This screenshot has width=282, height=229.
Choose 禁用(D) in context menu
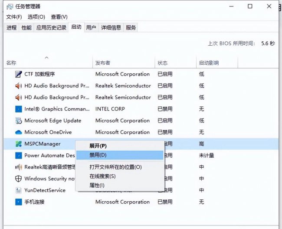120,155
